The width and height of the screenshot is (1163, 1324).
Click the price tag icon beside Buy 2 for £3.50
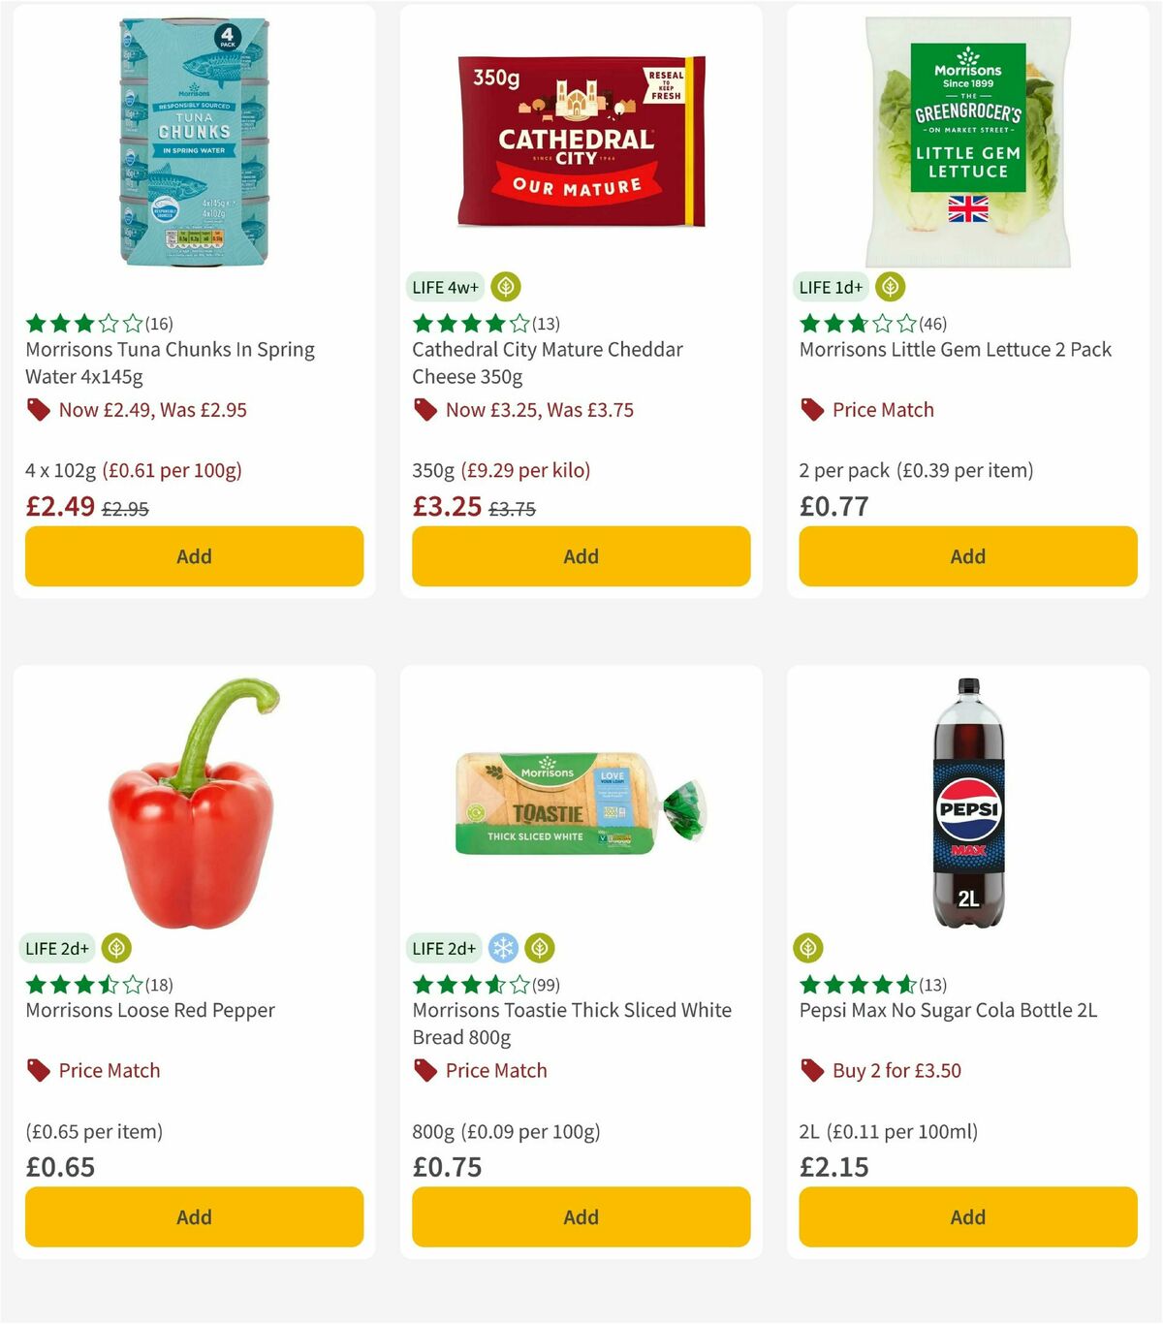click(x=812, y=1070)
